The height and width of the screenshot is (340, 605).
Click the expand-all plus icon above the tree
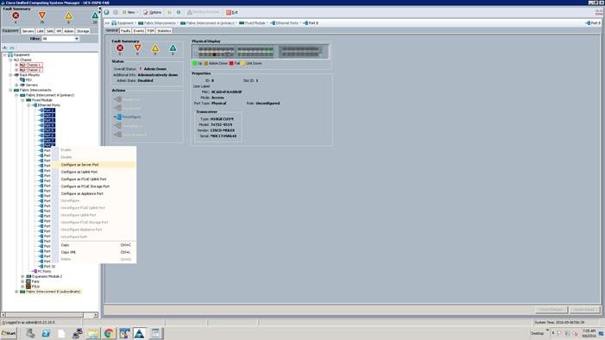5,47
